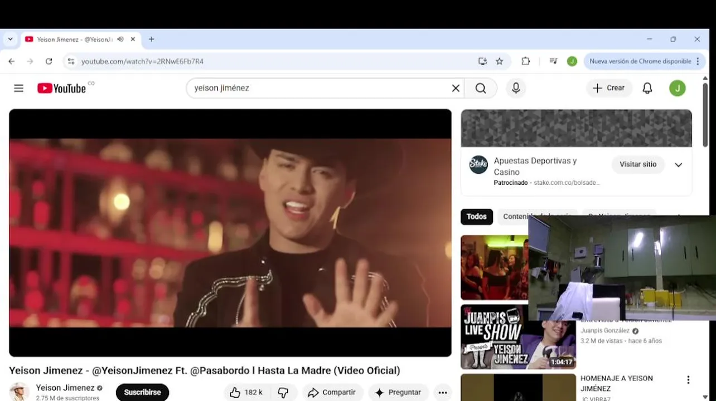
Task: Open Chrome three-dot menu
Action: pos(698,61)
